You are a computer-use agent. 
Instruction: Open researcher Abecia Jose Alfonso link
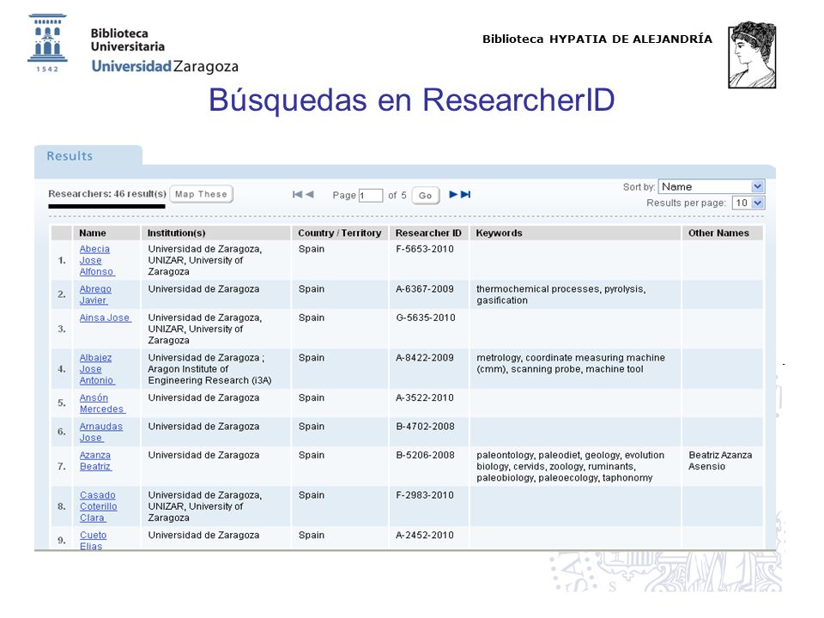click(x=97, y=260)
